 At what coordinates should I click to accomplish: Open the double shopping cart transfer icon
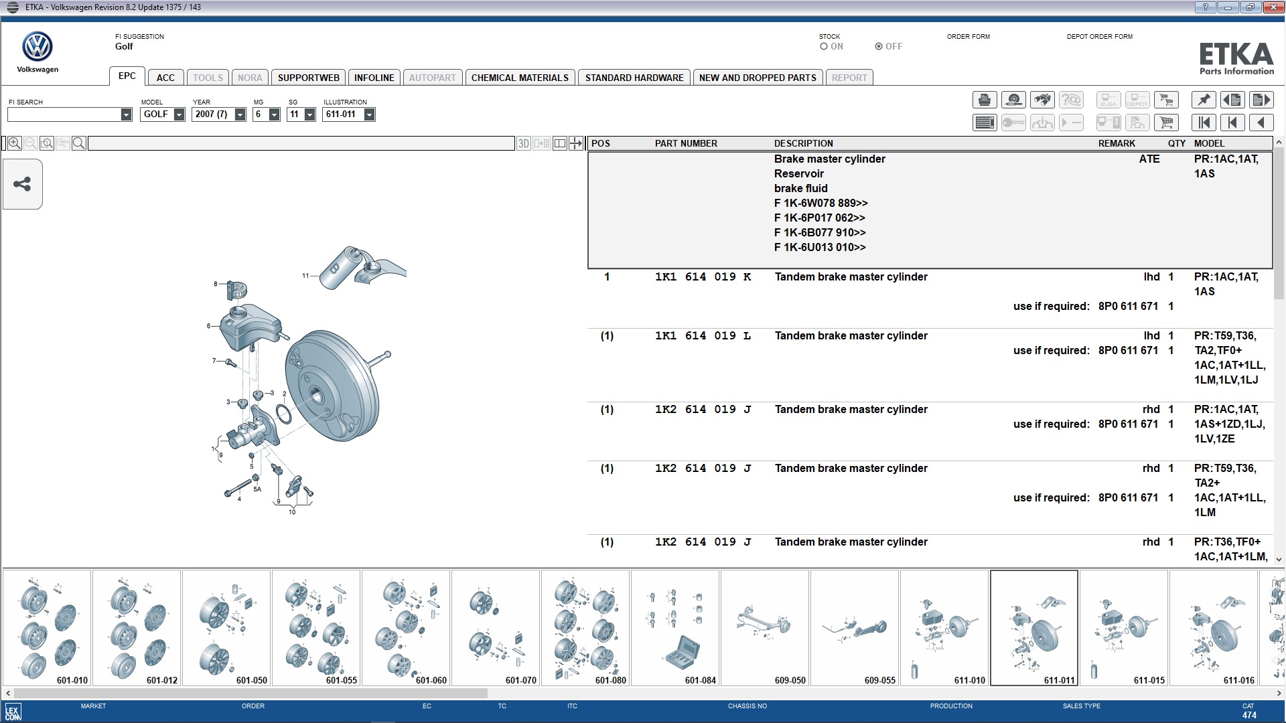[1167, 100]
